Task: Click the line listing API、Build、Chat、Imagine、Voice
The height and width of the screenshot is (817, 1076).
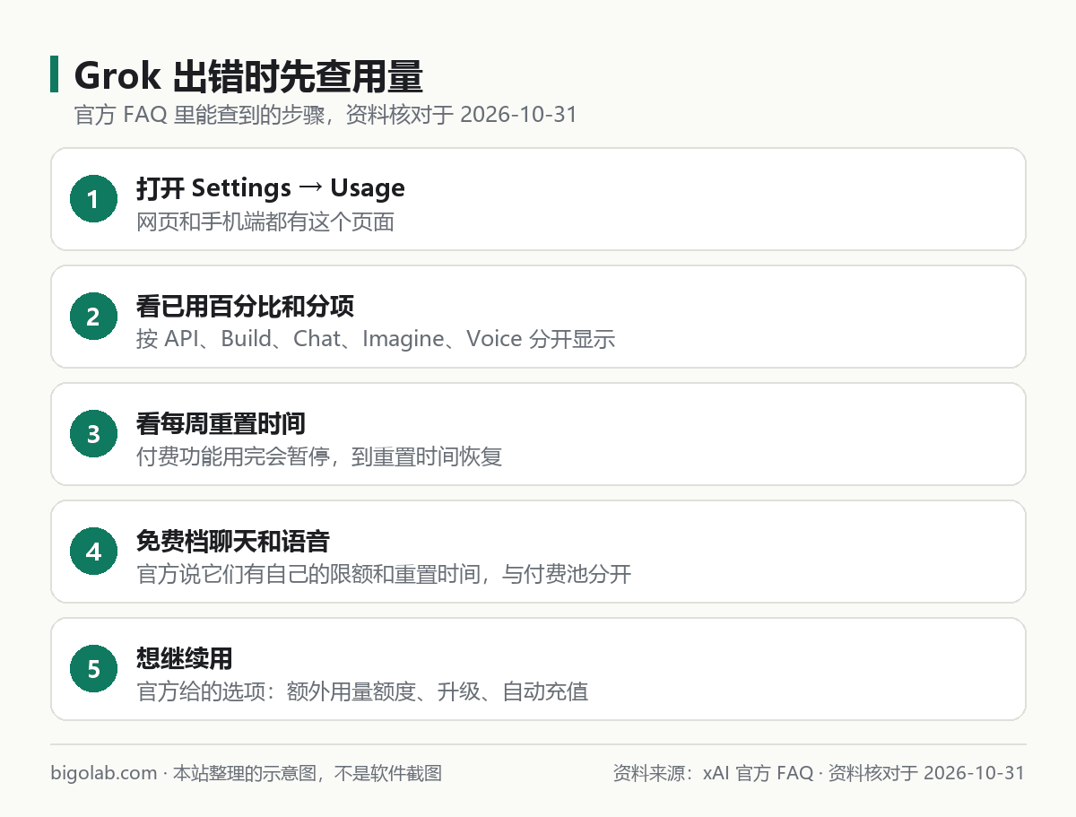Action: pos(376,339)
